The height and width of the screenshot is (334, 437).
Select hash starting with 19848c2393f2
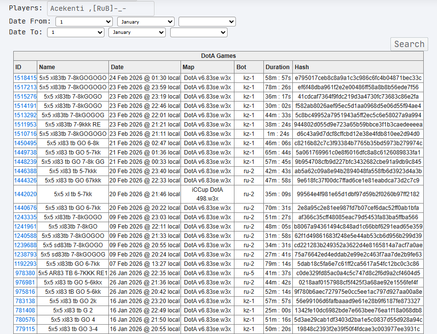(x=358, y=329)
